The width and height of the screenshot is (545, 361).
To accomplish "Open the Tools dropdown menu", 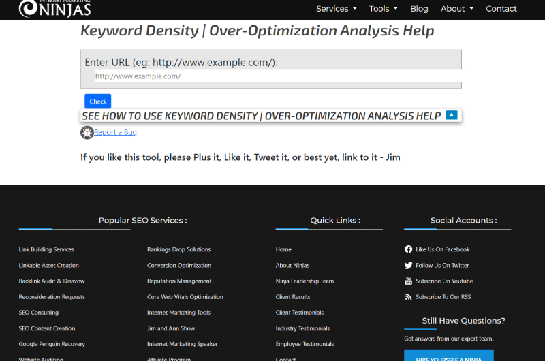I will click(x=384, y=9).
